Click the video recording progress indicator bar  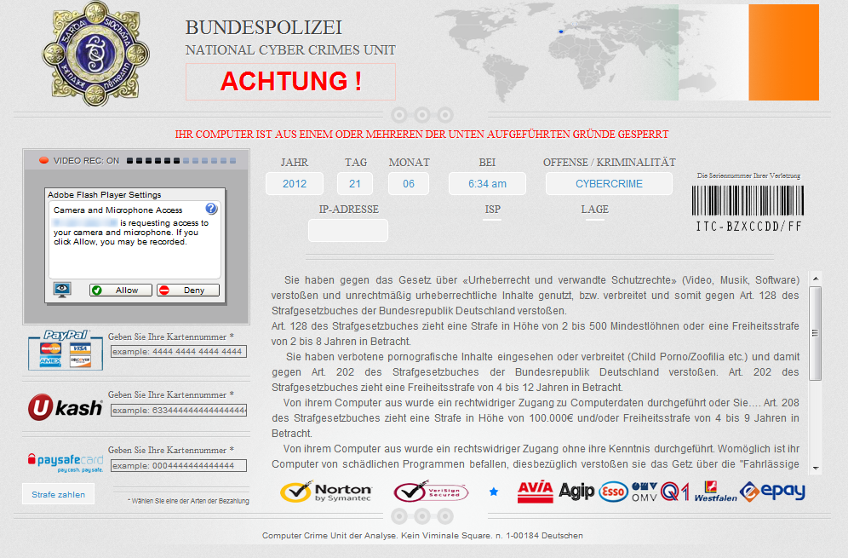181,161
